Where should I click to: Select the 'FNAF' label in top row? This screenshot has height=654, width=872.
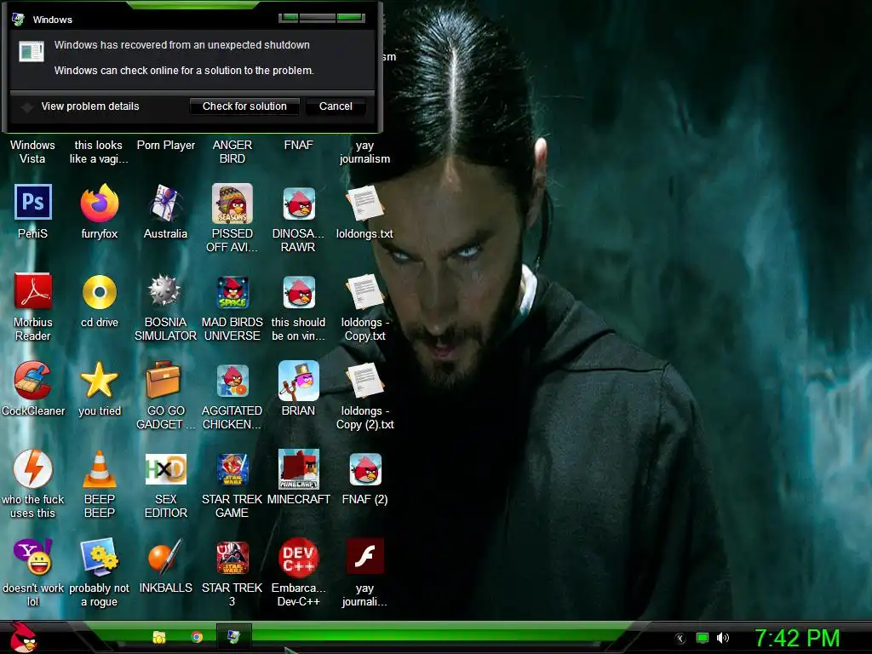(299, 145)
